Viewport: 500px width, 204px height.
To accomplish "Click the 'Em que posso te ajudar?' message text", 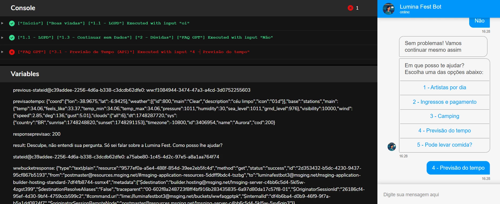I will pyautogui.click(x=444, y=69).
